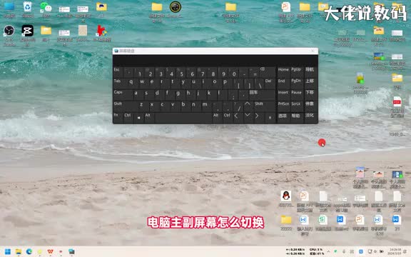Click the Esc key
This screenshot has height=257, width=411.
pyautogui.click(x=118, y=72)
